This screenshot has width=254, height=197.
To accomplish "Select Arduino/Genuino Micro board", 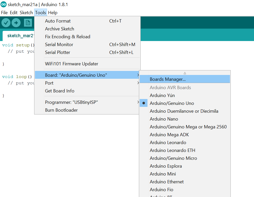I will pyautogui.click(x=185, y=158).
